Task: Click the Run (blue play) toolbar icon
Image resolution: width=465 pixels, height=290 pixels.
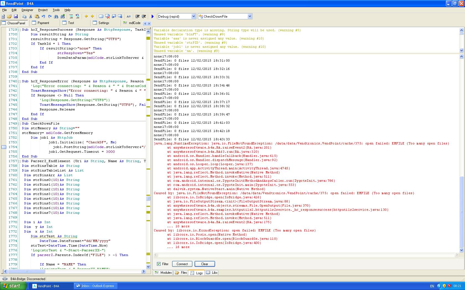Action: (x=153, y=17)
